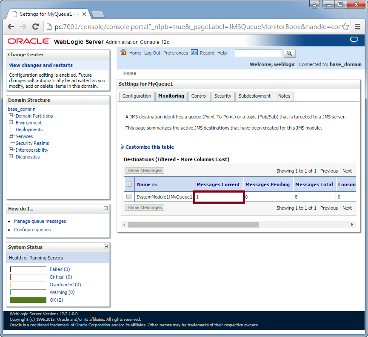Click the top Show Messages button
Screen dimensions: 368x337
tap(145, 170)
